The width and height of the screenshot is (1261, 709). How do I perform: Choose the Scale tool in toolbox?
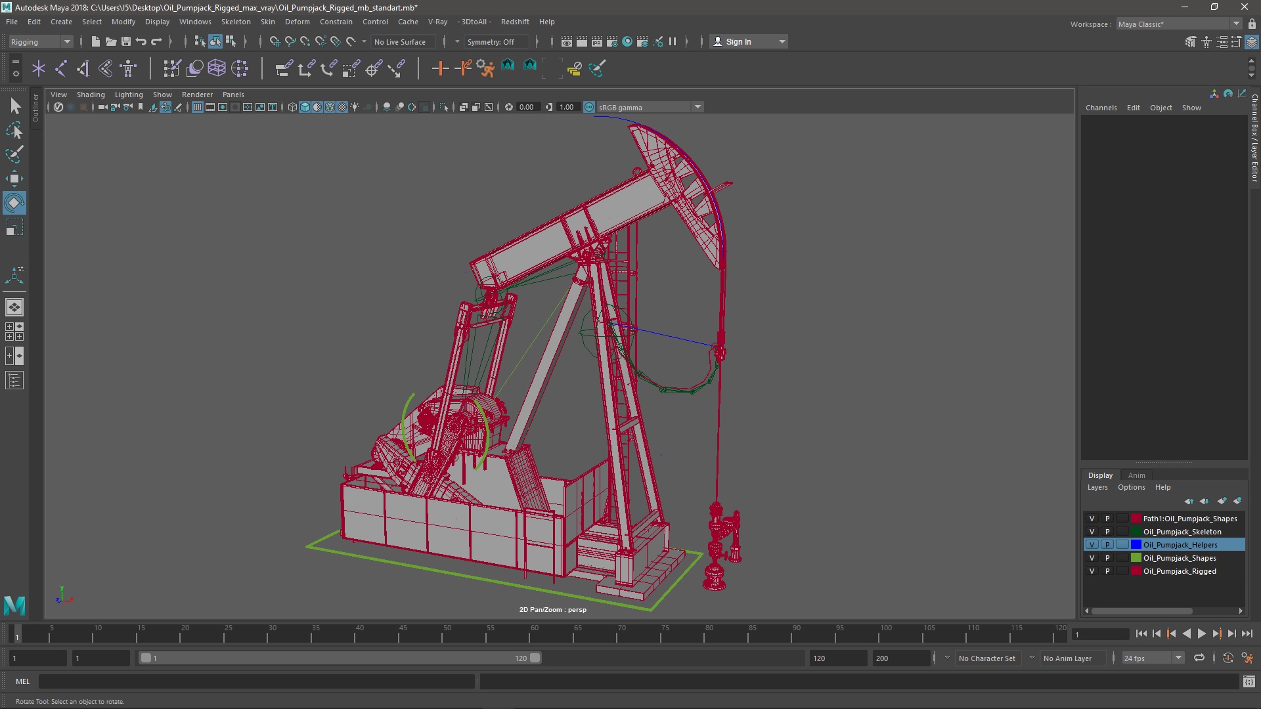coord(14,228)
